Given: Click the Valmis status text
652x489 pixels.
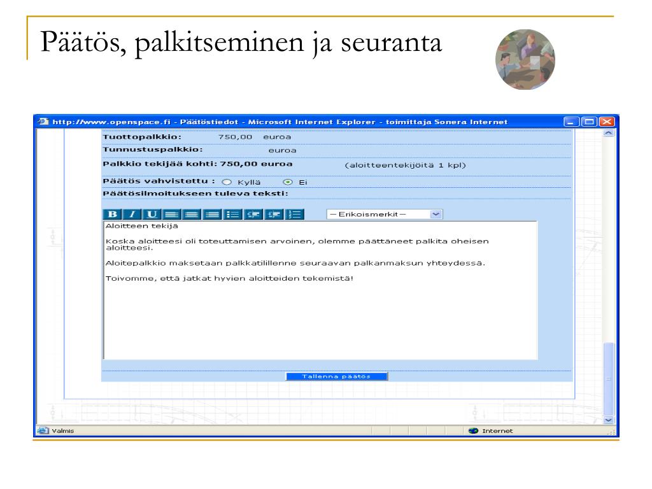Looking at the screenshot, I should pos(63,431).
